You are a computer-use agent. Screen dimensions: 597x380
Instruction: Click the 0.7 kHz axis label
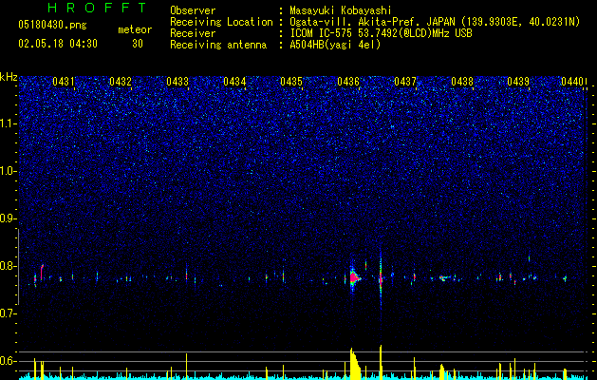[9, 313]
